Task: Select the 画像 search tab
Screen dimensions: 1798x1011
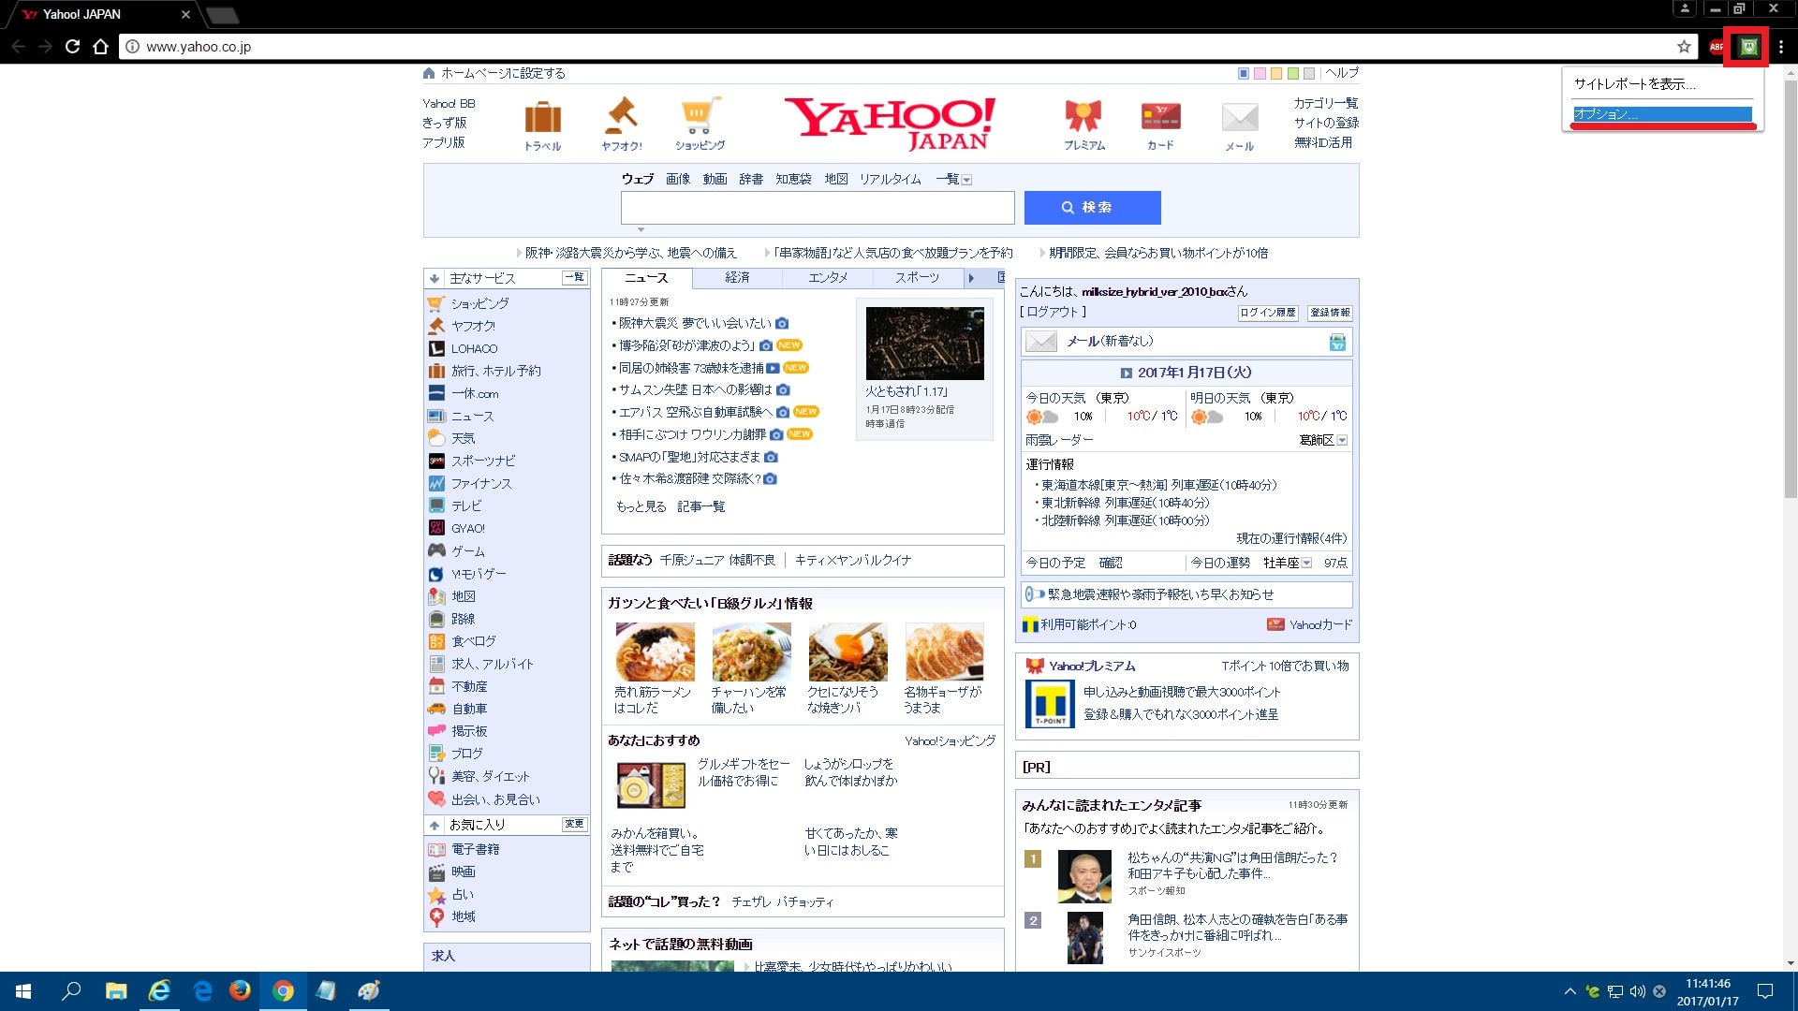Action: [678, 179]
